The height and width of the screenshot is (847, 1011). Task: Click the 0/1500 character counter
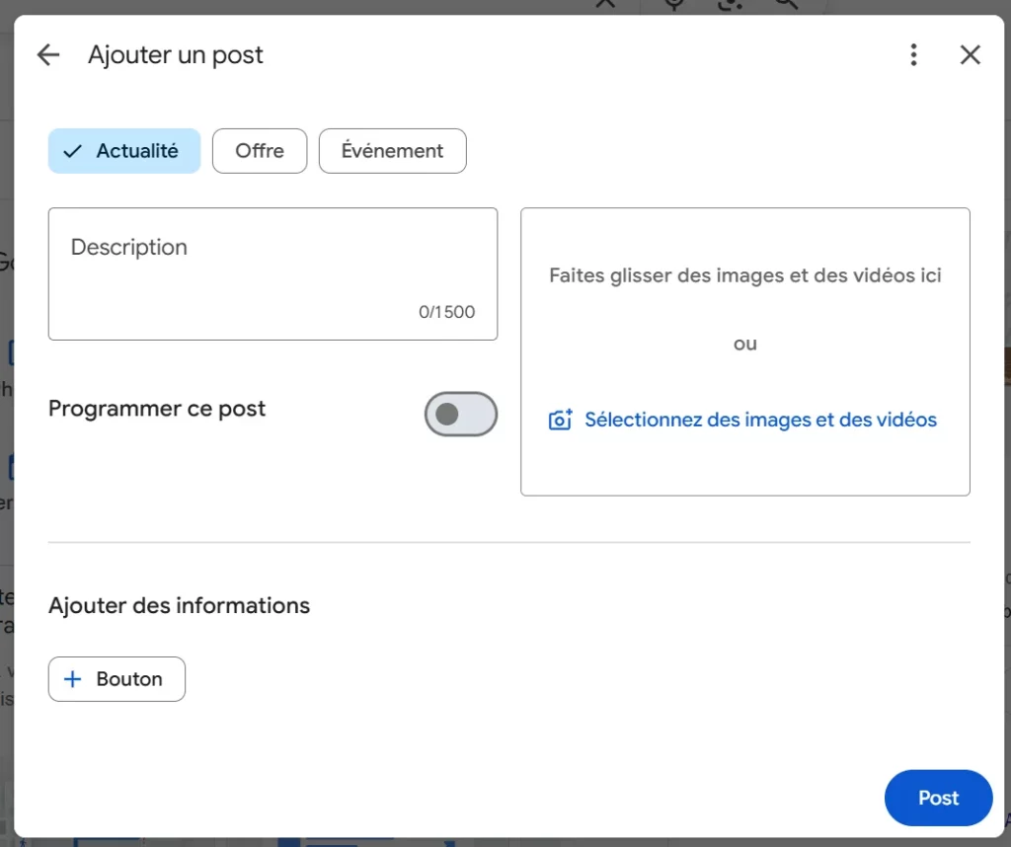tap(447, 312)
